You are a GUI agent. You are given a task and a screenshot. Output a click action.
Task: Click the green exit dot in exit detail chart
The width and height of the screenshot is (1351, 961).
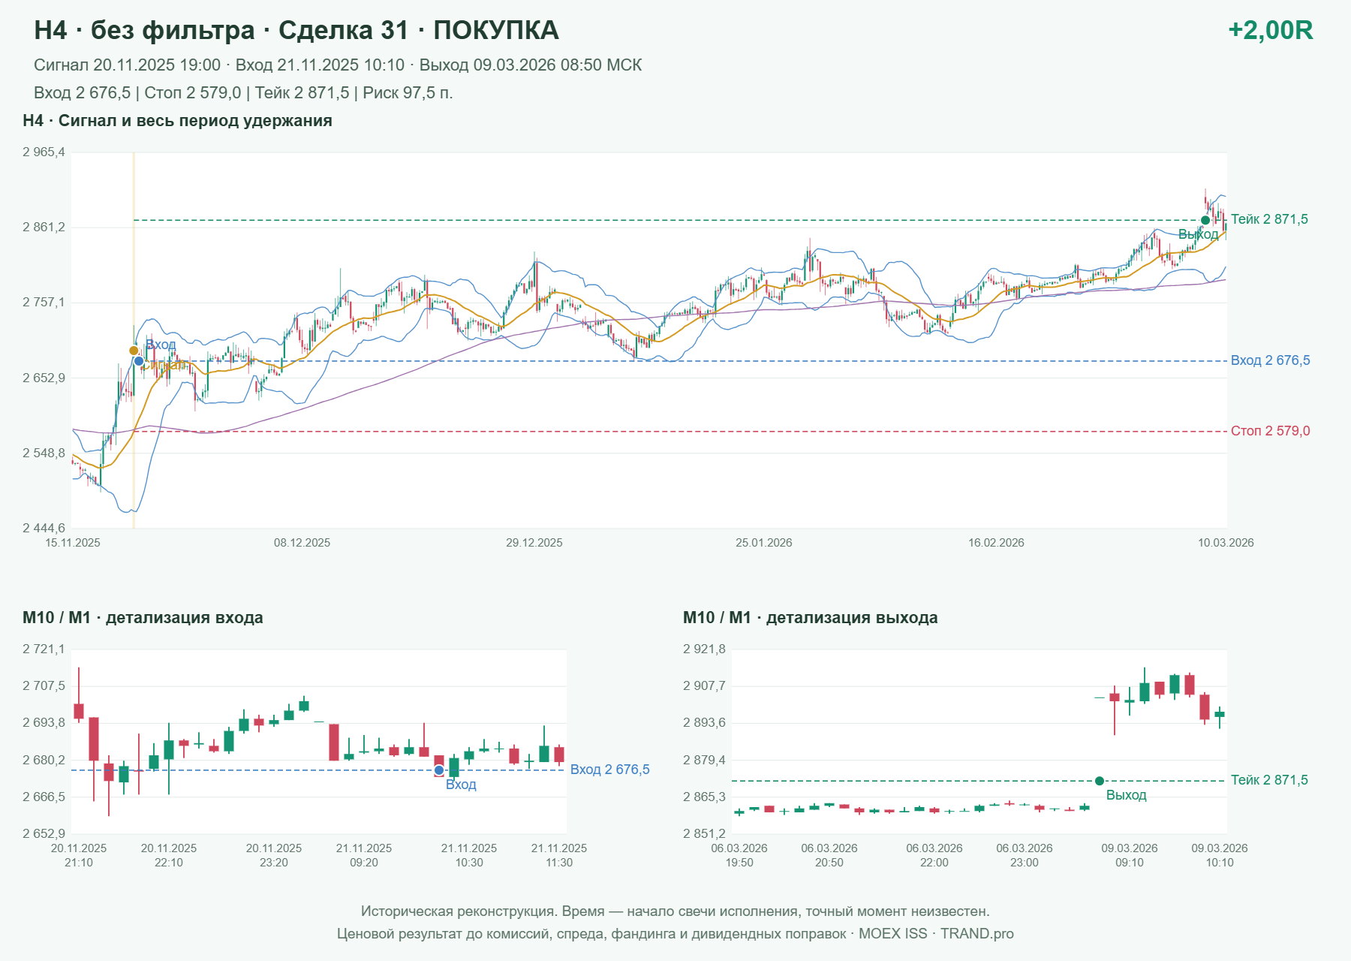1100,781
